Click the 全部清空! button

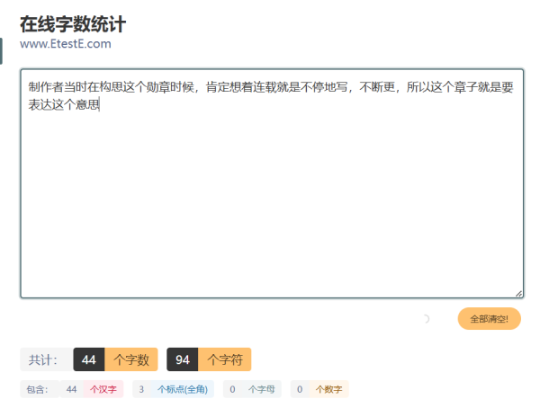click(489, 318)
